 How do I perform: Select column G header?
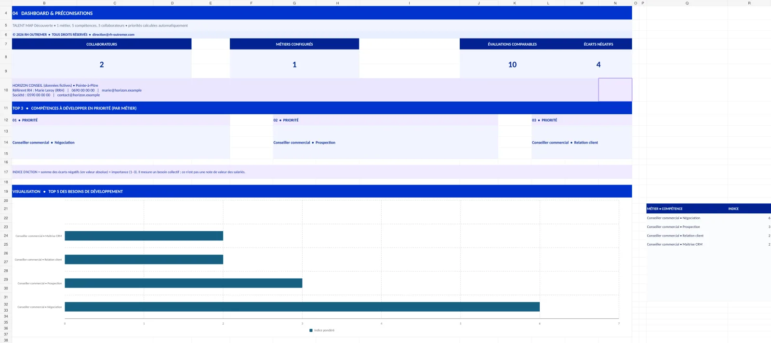pyautogui.click(x=294, y=3)
